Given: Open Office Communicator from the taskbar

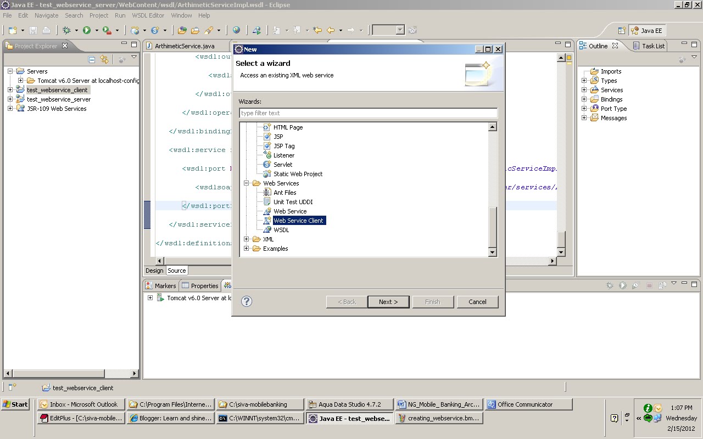Looking at the screenshot, I should [x=528, y=404].
